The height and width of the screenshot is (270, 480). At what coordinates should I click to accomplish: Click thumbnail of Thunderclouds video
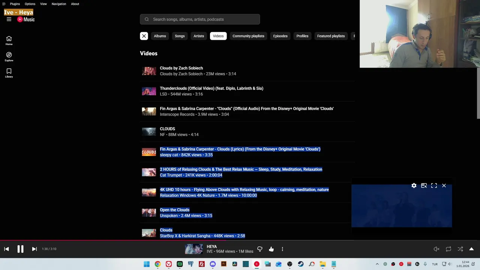(x=149, y=91)
